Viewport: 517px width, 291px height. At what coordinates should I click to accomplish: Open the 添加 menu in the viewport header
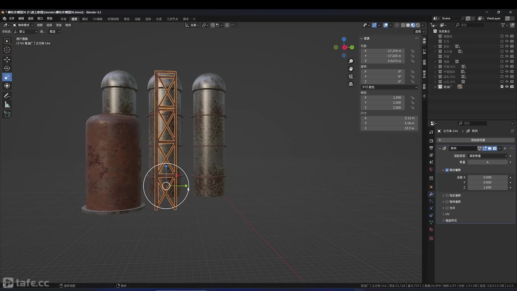click(x=59, y=25)
